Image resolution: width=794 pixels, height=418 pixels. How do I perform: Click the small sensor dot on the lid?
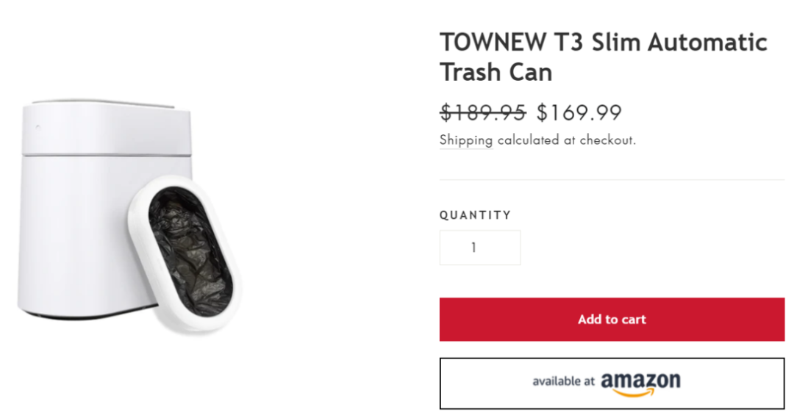click(38, 127)
